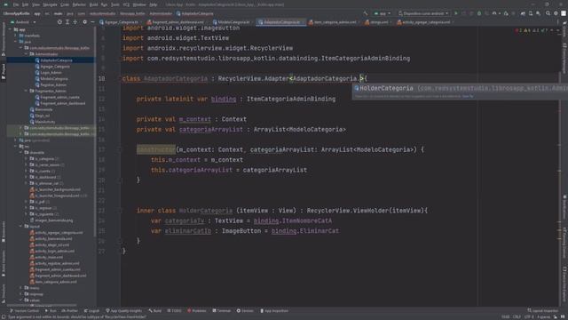Switch to the ModeloCategoria.kt tab
This screenshot has width=568, height=320.
(233, 22)
